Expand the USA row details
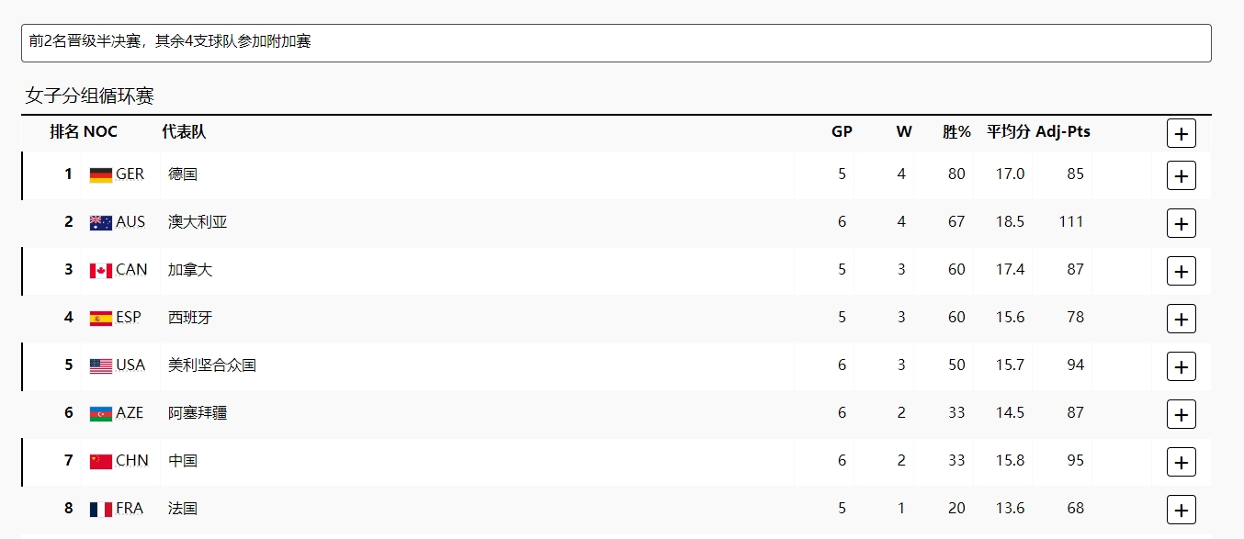Viewport: 1244px width, 539px height. [x=1181, y=366]
